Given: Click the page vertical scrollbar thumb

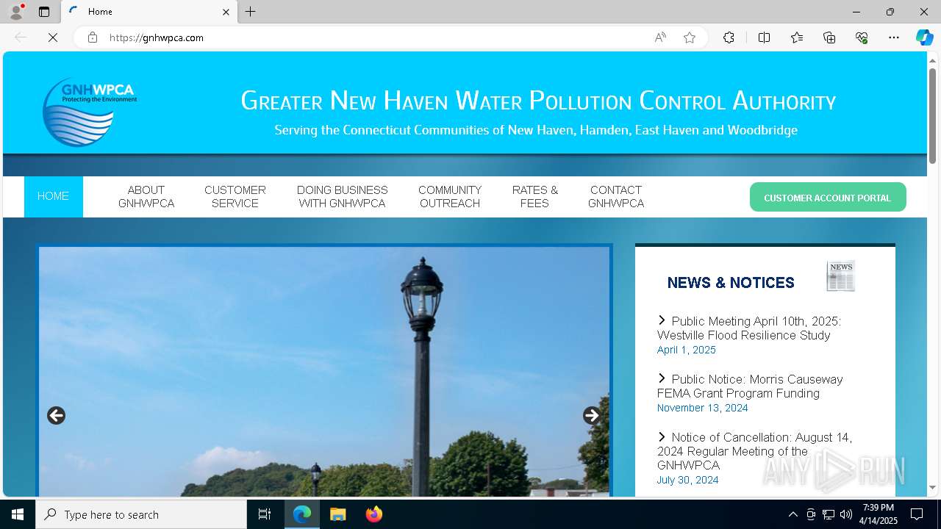Looking at the screenshot, I should pyautogui.click(x=932, y=115).
